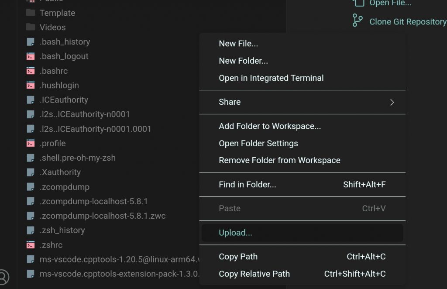The width and height of the screenshot is (447, 289).
Task: Select Upload... in the context menu
Action: pos(235,233)
